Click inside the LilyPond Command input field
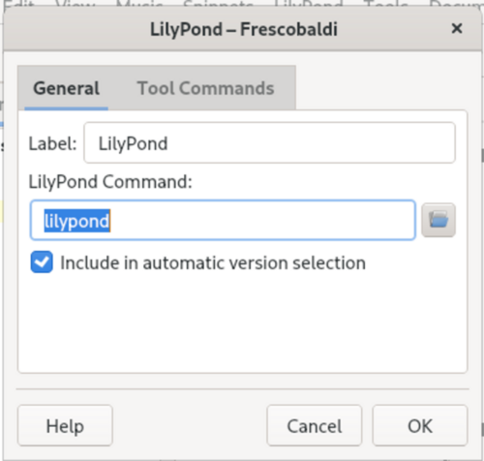The height and width of the screenshot is (461, 484). point(223,220)
